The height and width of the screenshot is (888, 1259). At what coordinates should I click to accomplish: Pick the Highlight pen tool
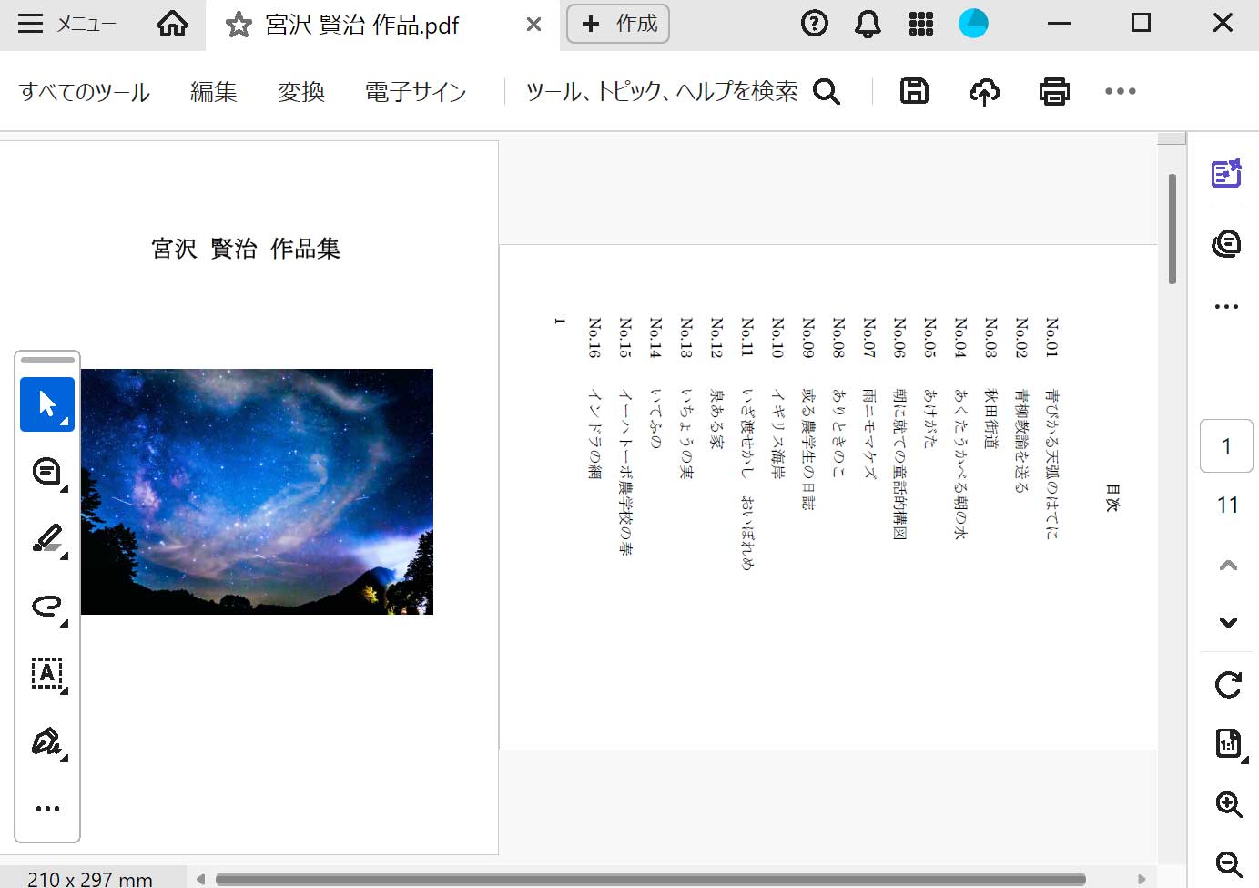coord(47,539)
